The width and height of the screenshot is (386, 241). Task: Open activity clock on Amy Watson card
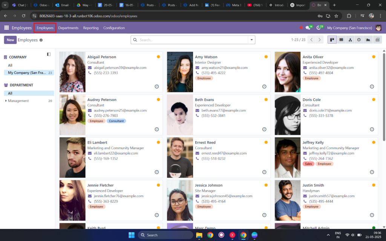click(264, 87)
